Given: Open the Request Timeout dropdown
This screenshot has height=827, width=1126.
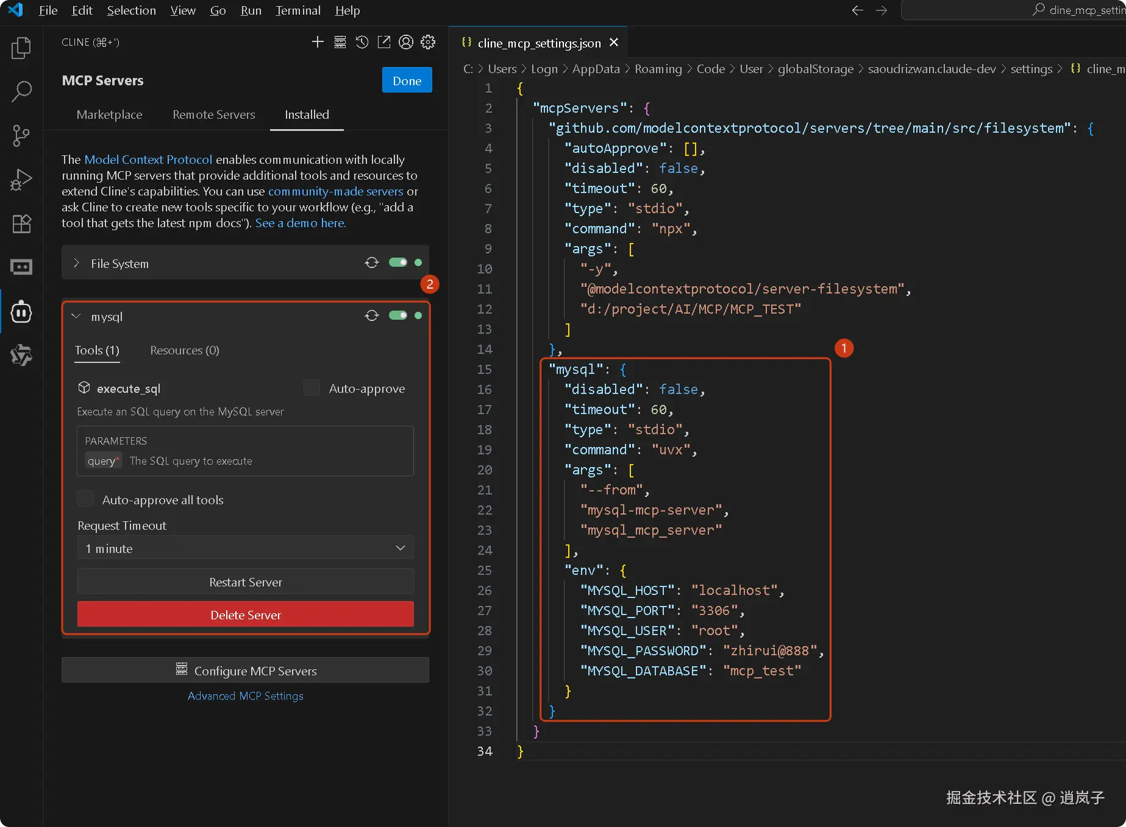Looking at the screenshot, I should tap(245, 548).
